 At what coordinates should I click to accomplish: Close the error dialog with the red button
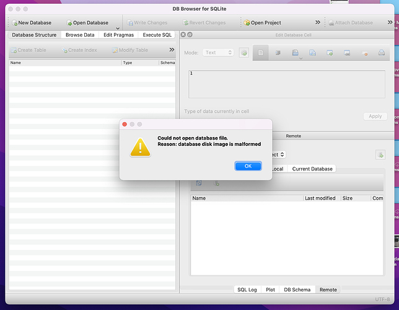(x=125, y=124)
